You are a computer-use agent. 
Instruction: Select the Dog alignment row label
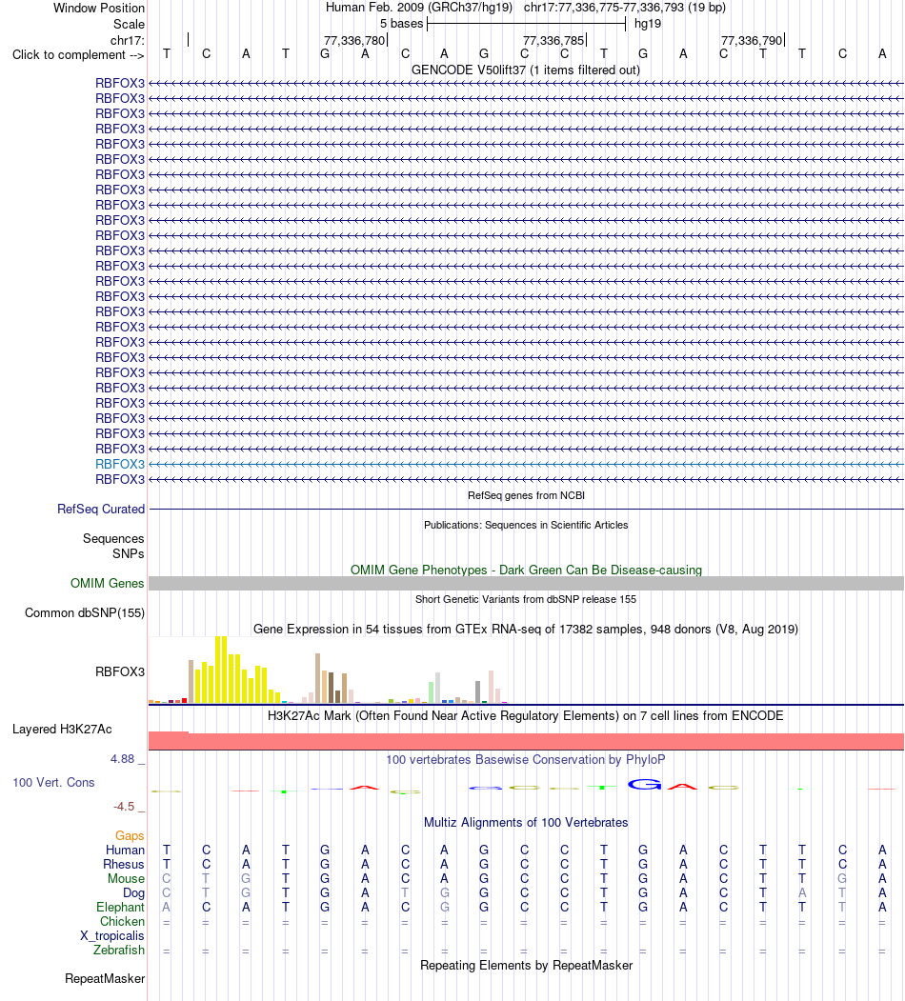(133, 893)
